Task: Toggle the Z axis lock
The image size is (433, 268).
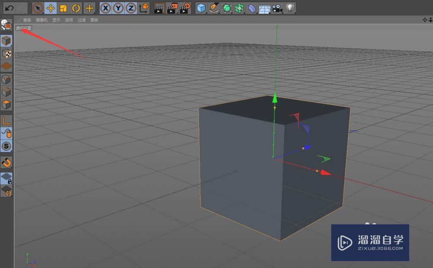Action: click(131, 8)
